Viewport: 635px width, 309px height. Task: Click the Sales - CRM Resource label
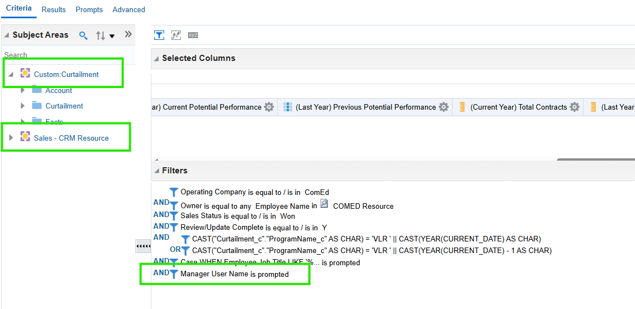tap(72, 138)
